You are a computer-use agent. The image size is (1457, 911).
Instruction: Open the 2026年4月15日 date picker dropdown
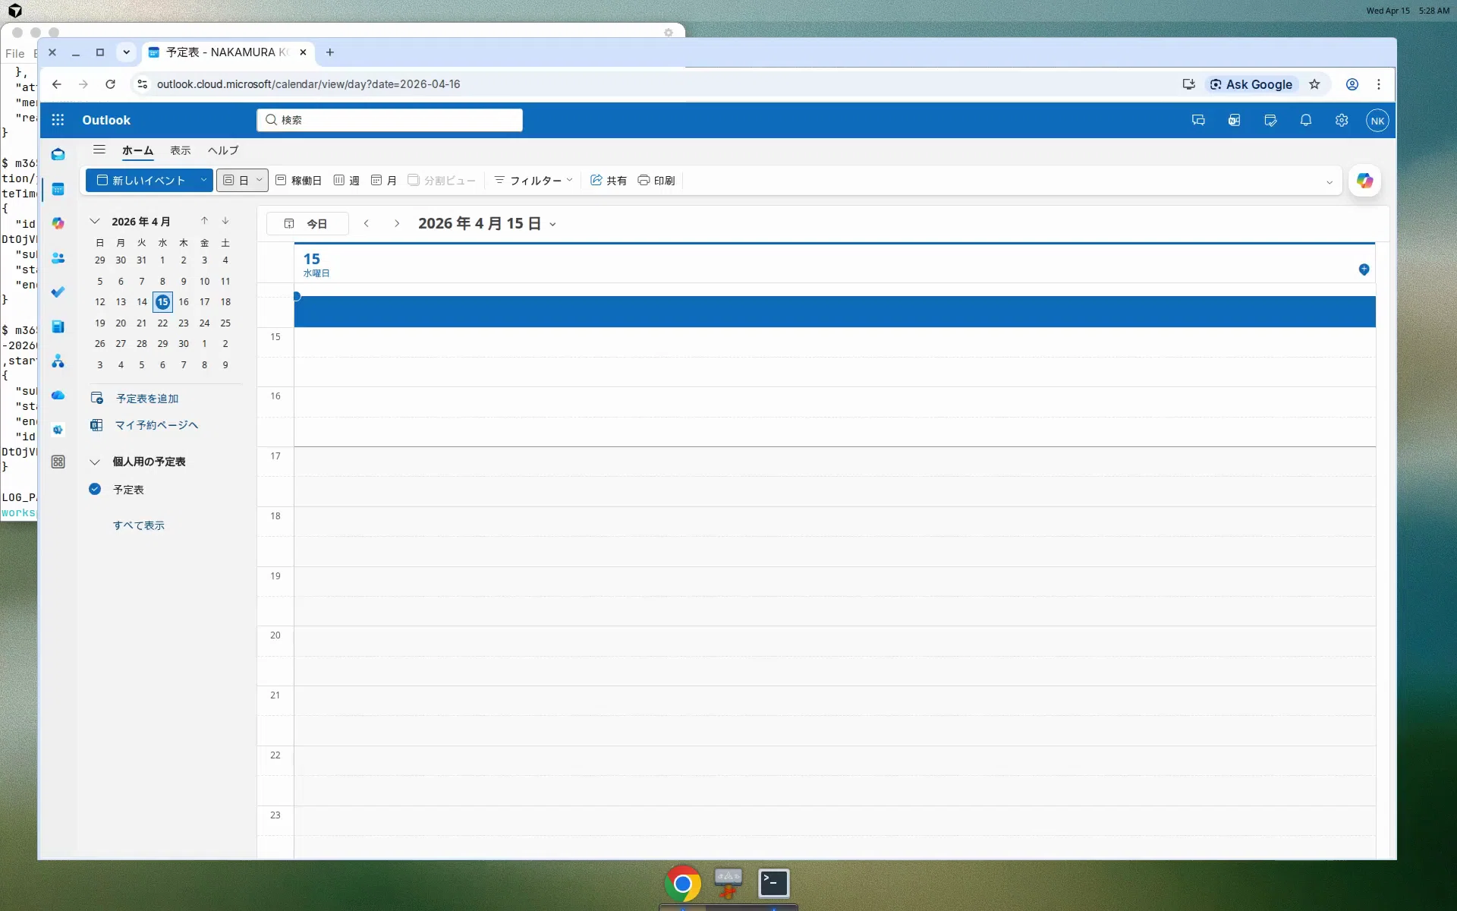553,224
